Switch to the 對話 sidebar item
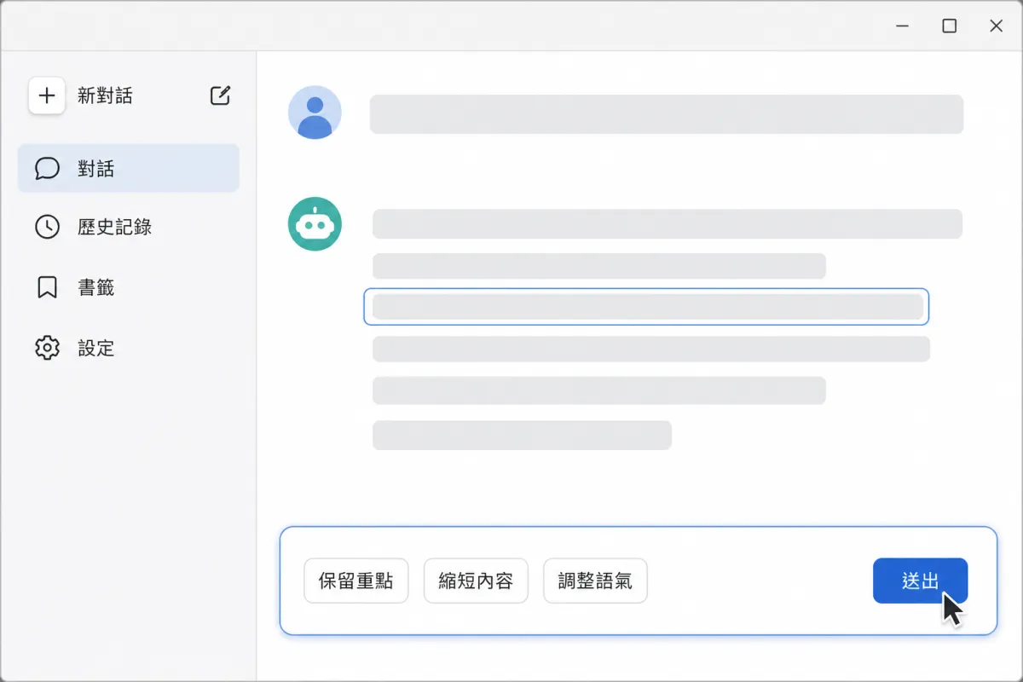 click(129, 168)
